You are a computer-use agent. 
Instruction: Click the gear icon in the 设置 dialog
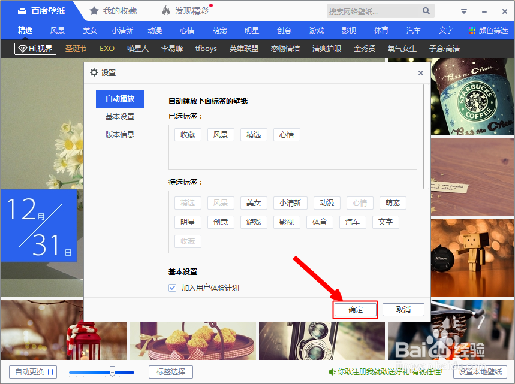coord(94,72)
